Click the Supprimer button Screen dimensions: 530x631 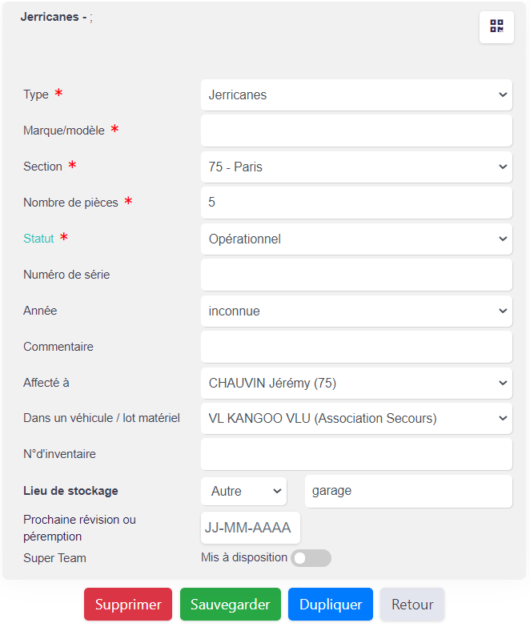click(128, 604)
